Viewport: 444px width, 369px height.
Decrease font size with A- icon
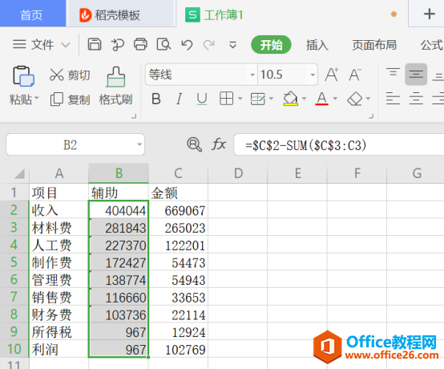(x=355, y=75)
